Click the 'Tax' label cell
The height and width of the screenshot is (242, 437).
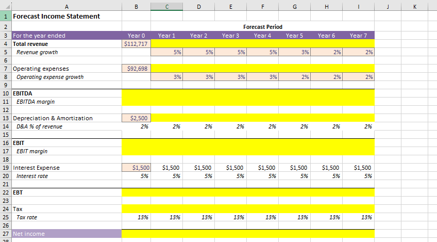pyautogui.click(x=66, y=209)
